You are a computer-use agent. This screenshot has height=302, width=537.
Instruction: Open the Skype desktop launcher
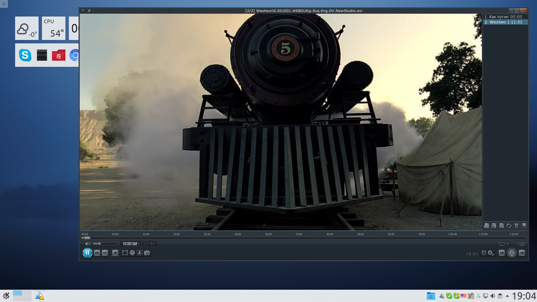click(x=25, y=55)
